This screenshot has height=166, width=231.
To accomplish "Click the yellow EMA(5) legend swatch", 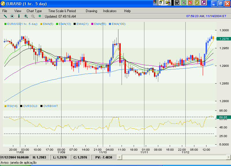I will [41, 24].
